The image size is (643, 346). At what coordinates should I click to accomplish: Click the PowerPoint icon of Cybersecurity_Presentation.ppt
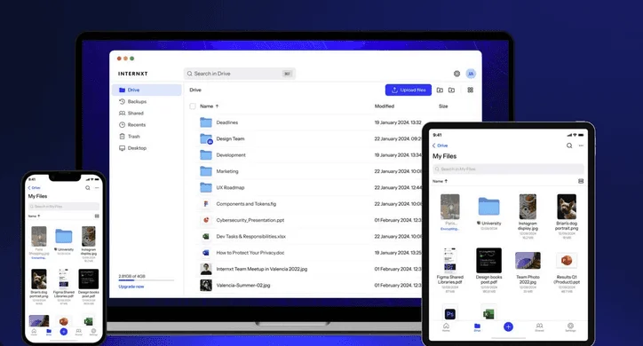(x=206, y=220)
